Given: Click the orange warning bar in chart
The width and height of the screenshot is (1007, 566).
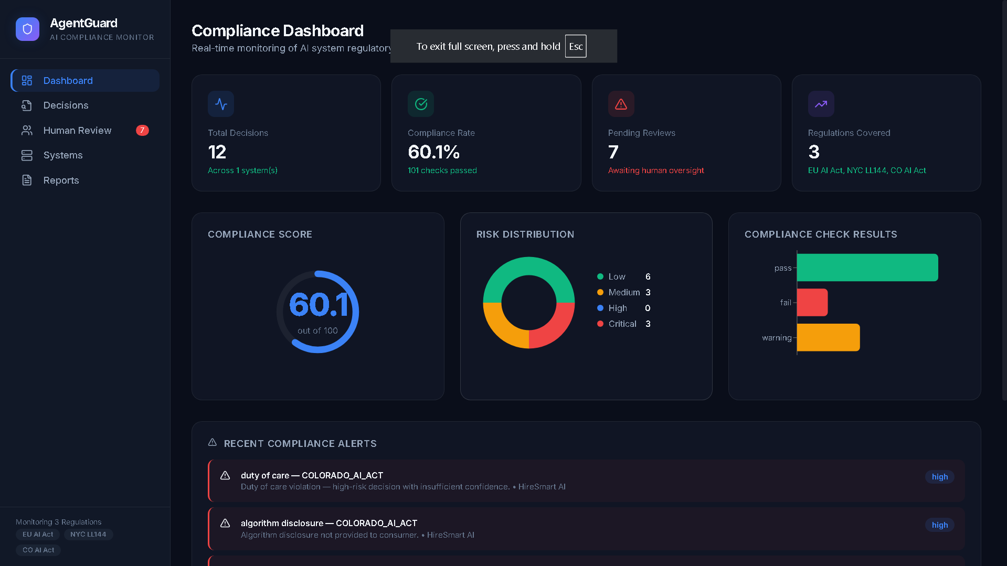Looking at the screenshot, I should [829, 337].
